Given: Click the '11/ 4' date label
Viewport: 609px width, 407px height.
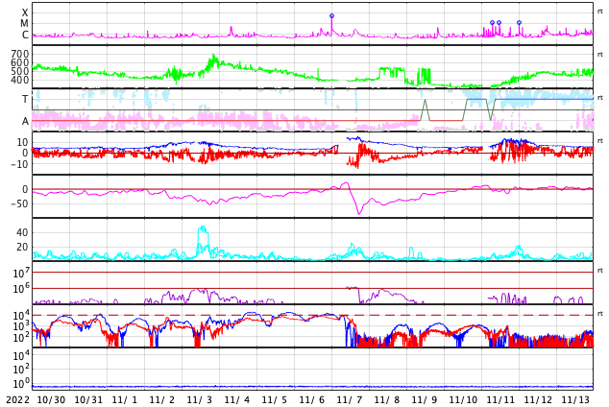Looking at the screenshot, I should tap(237, 400).
